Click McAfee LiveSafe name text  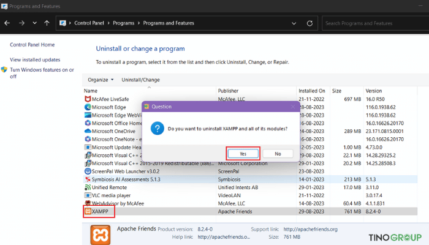110,99
